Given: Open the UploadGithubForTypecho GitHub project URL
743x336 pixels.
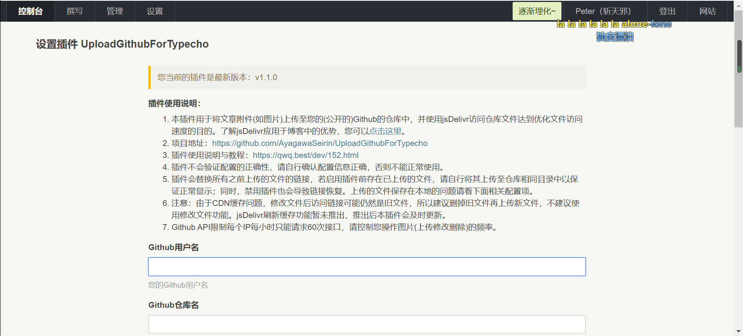Looking at the screenshot, I should (320, 143).
